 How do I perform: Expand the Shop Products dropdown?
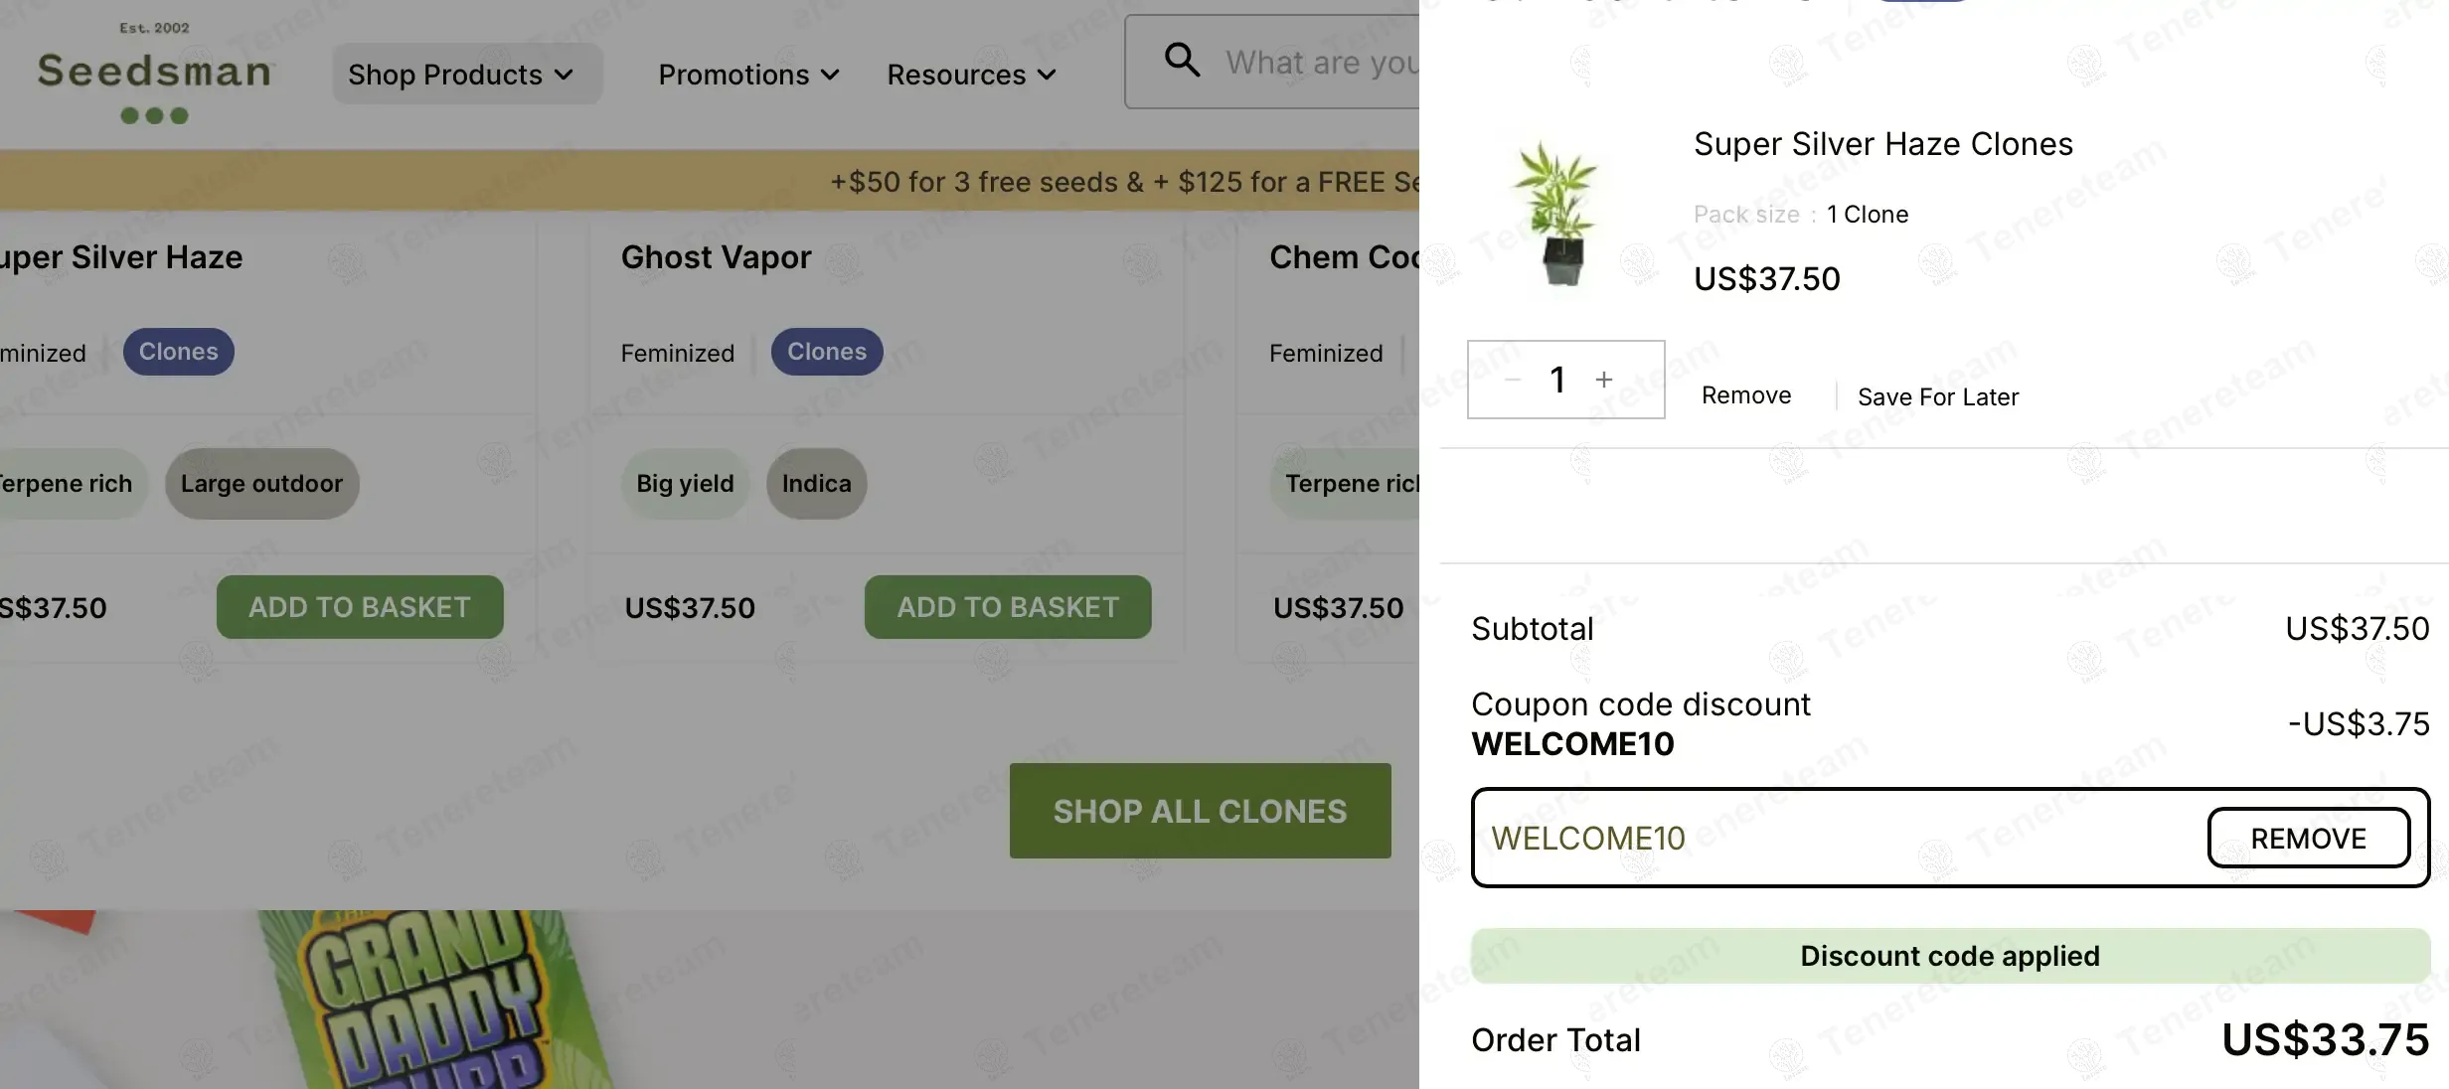461,75
